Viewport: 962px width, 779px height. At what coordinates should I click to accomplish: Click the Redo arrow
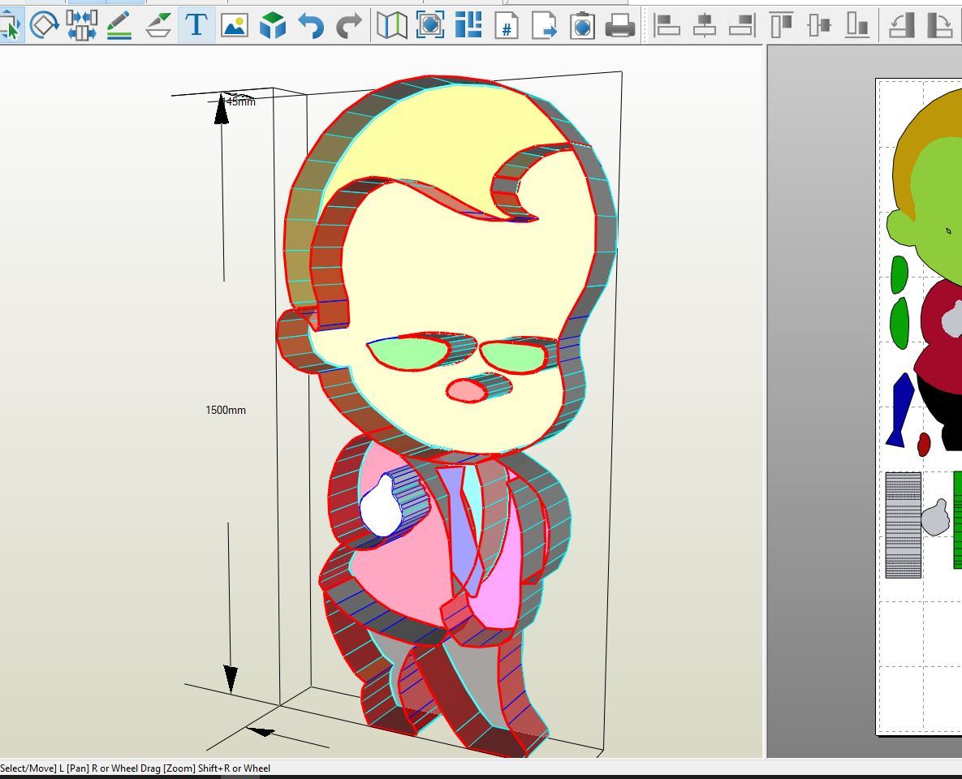pyautogui.click(x=349, y=26)
